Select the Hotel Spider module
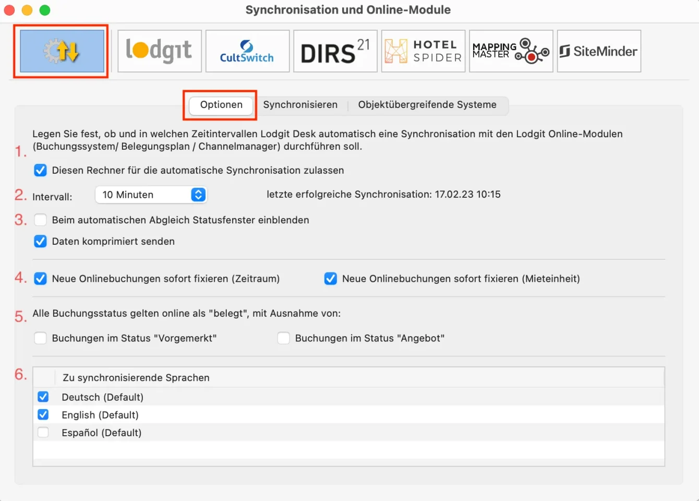 pos(423,51)
